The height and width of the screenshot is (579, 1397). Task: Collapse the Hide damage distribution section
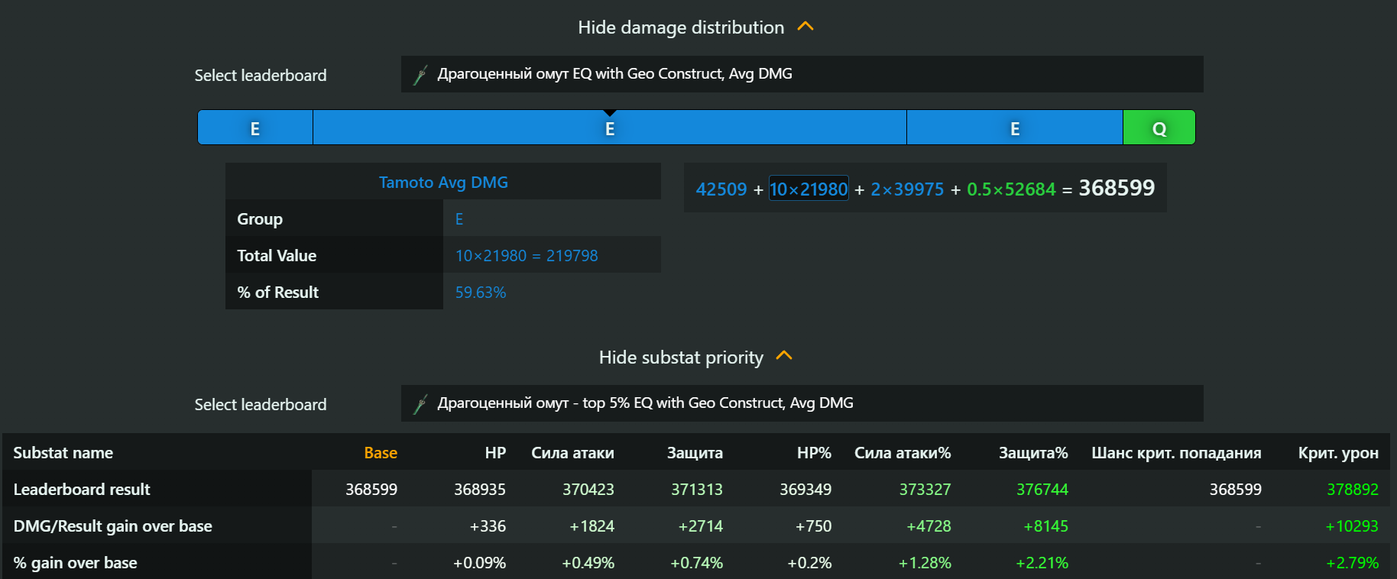[695, 27]
